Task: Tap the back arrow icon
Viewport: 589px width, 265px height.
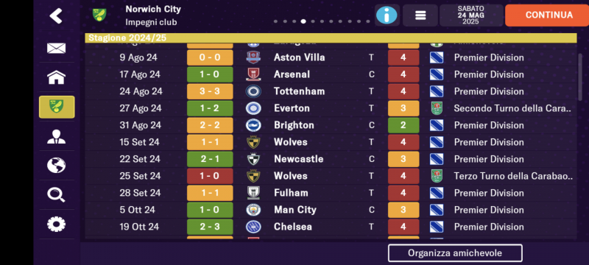Action: (x=56, y=15)
